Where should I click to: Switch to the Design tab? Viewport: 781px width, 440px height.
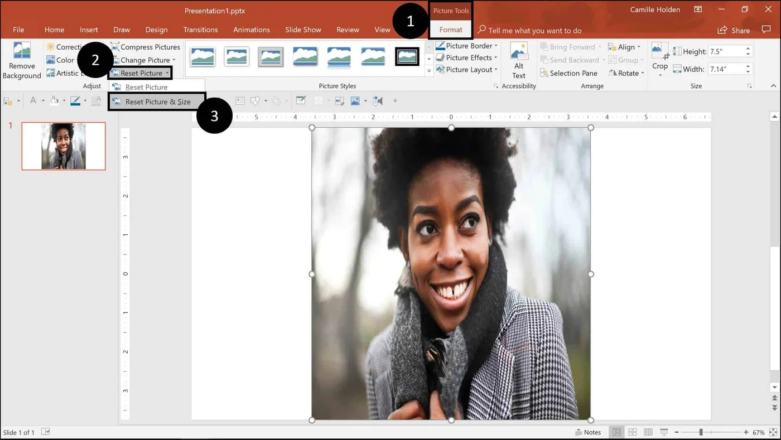156,30
